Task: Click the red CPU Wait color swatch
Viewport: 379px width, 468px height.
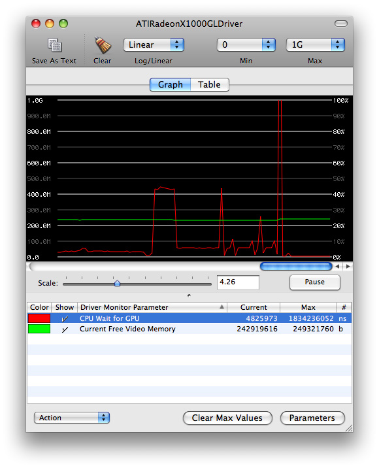Action: (x=39, y=318)
